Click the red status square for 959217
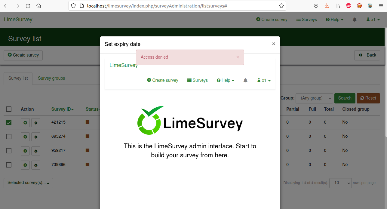 (88, 150)
